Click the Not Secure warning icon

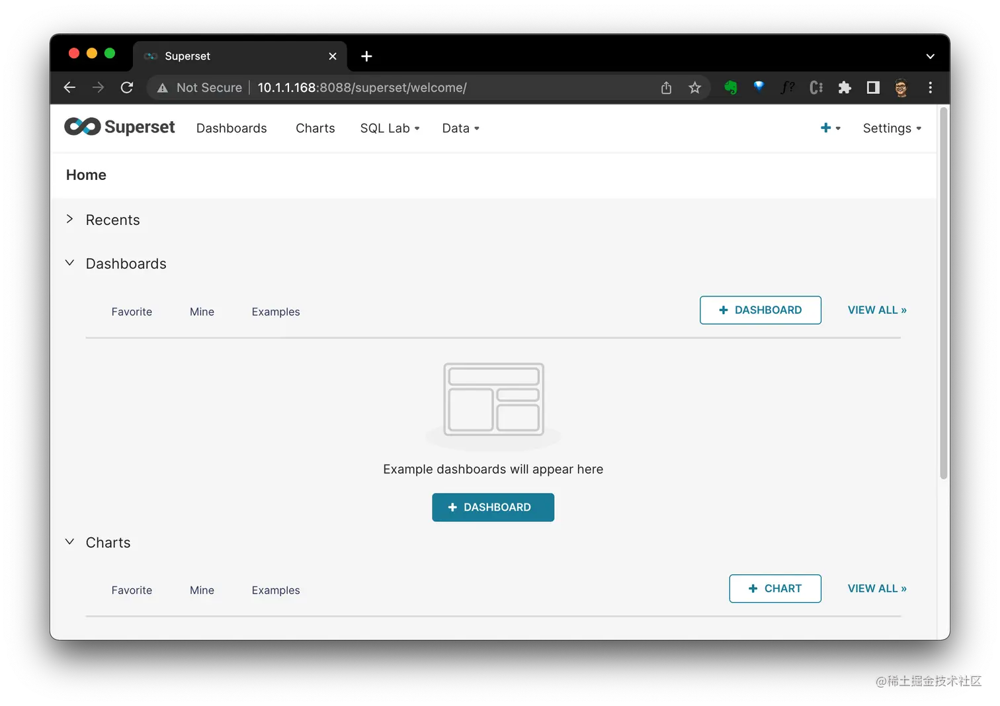point(162,88)
